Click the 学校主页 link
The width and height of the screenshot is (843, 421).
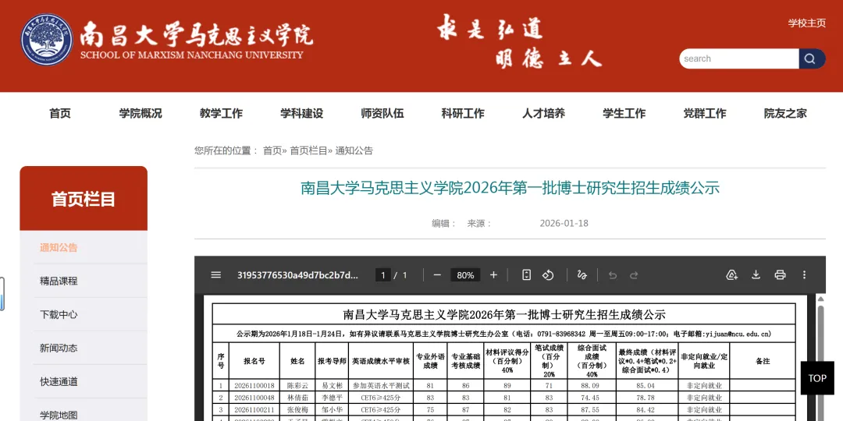(806, 23)
